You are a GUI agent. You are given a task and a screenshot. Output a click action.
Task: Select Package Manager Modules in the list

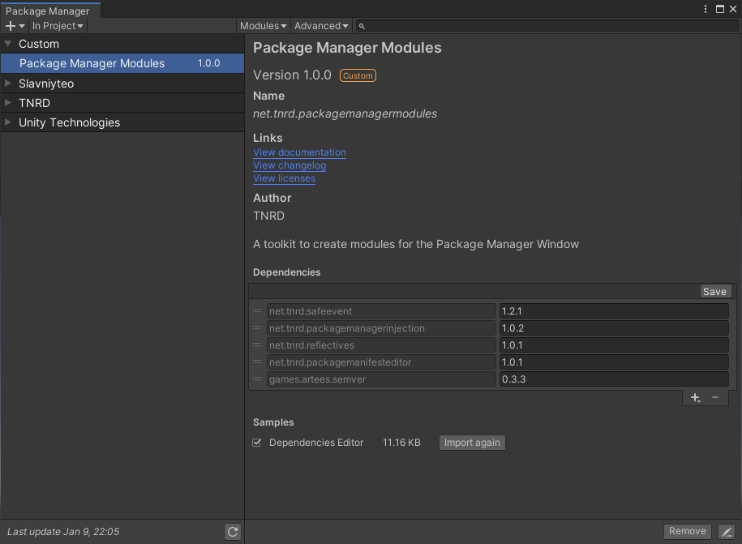click(x=92, y=63)
